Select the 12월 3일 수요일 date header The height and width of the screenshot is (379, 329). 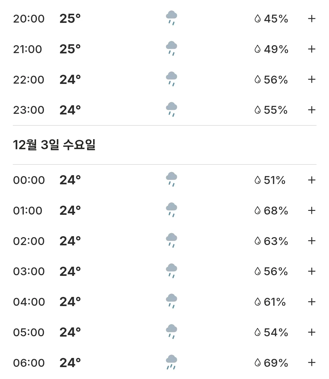pos(54,145)
